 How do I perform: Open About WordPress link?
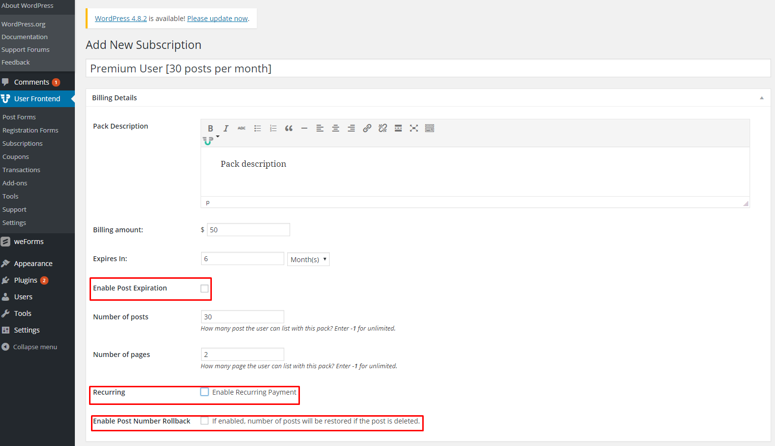(27, 6)
